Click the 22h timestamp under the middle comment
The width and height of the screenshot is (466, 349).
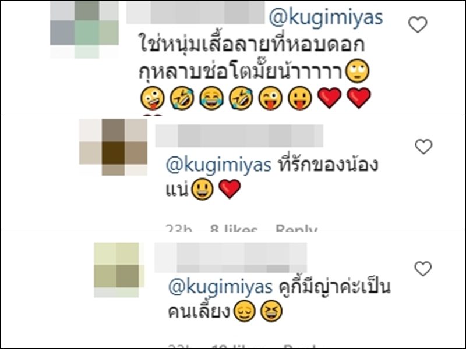click(179, 228)
